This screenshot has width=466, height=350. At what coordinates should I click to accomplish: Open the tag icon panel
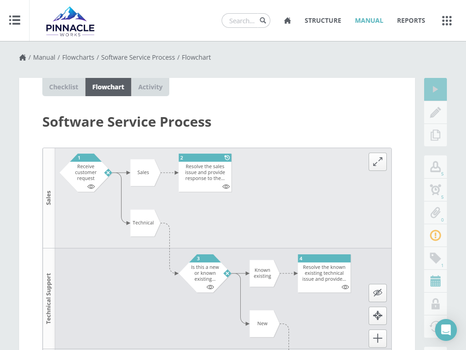[436, 258]
